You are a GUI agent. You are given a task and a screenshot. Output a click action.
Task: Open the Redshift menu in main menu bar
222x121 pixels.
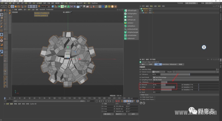coord(80,3)
